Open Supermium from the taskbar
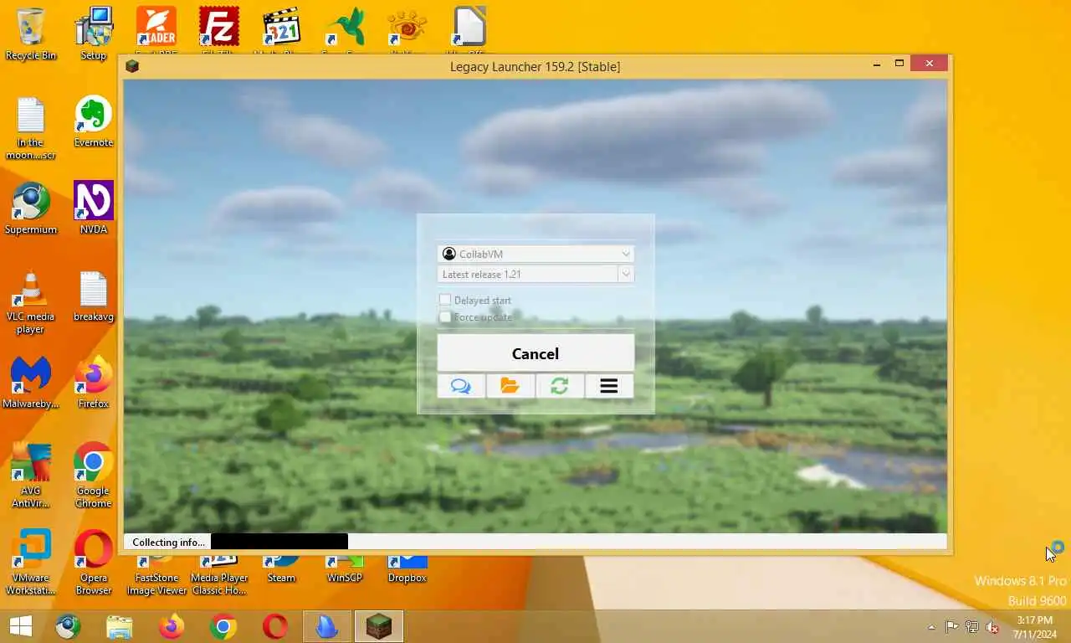This screenshot has width=1071, height=643. point(68,626)
